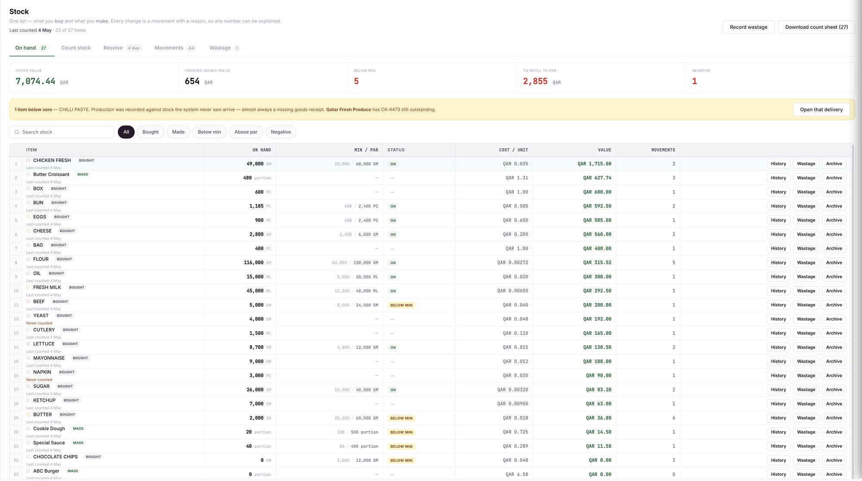
Task: Click the Record wastage button
Action: (x=748, y=27)
